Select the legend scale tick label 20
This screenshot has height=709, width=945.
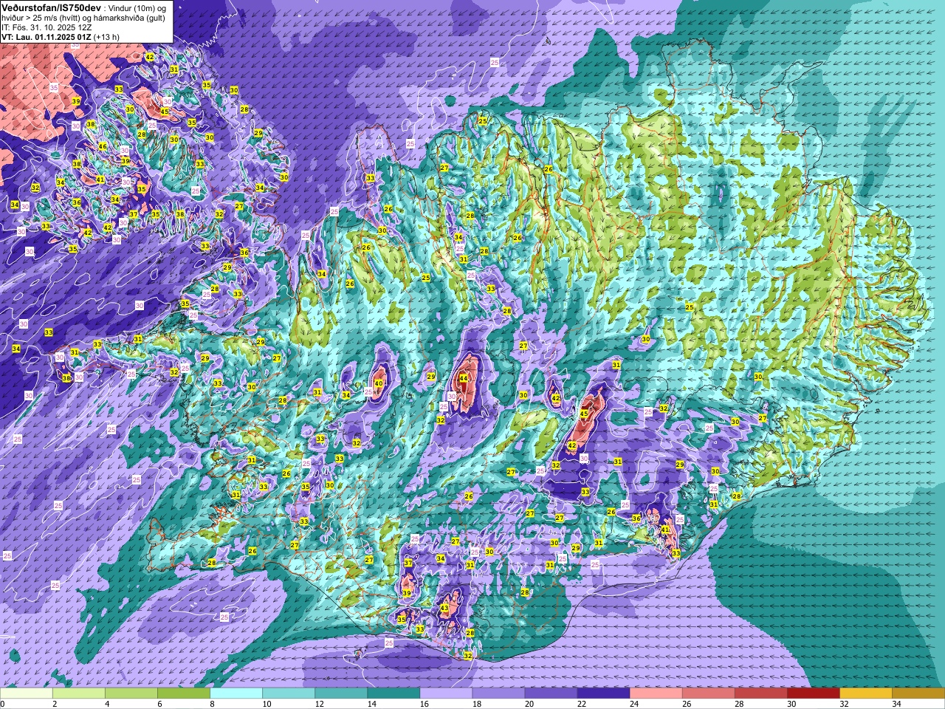click(529, 704)
